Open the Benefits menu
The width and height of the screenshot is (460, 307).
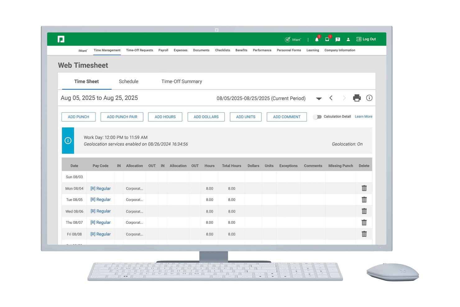[241, 50]
